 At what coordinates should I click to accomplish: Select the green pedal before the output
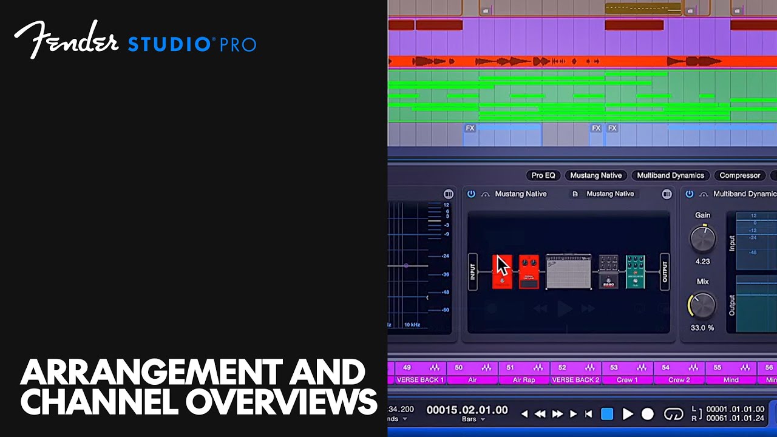pos(636,271)
